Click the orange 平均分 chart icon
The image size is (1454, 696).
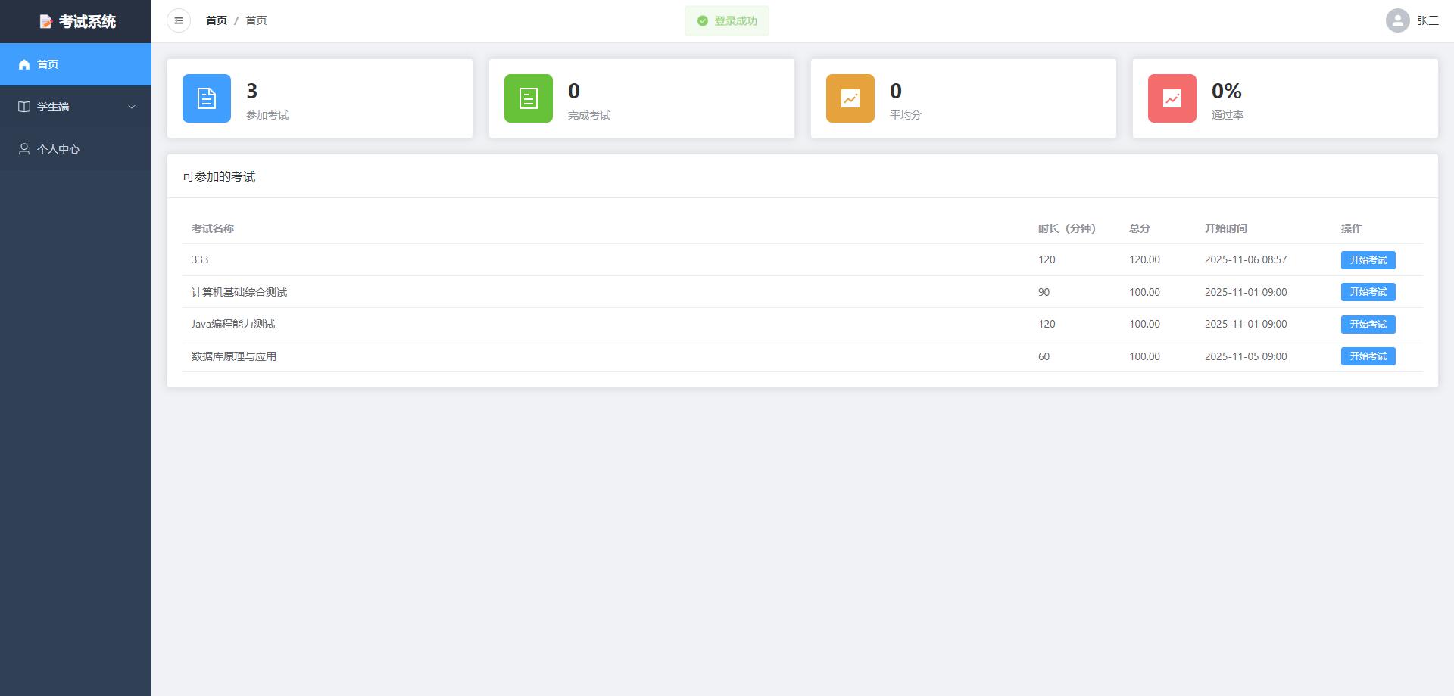tap(850, 98)
